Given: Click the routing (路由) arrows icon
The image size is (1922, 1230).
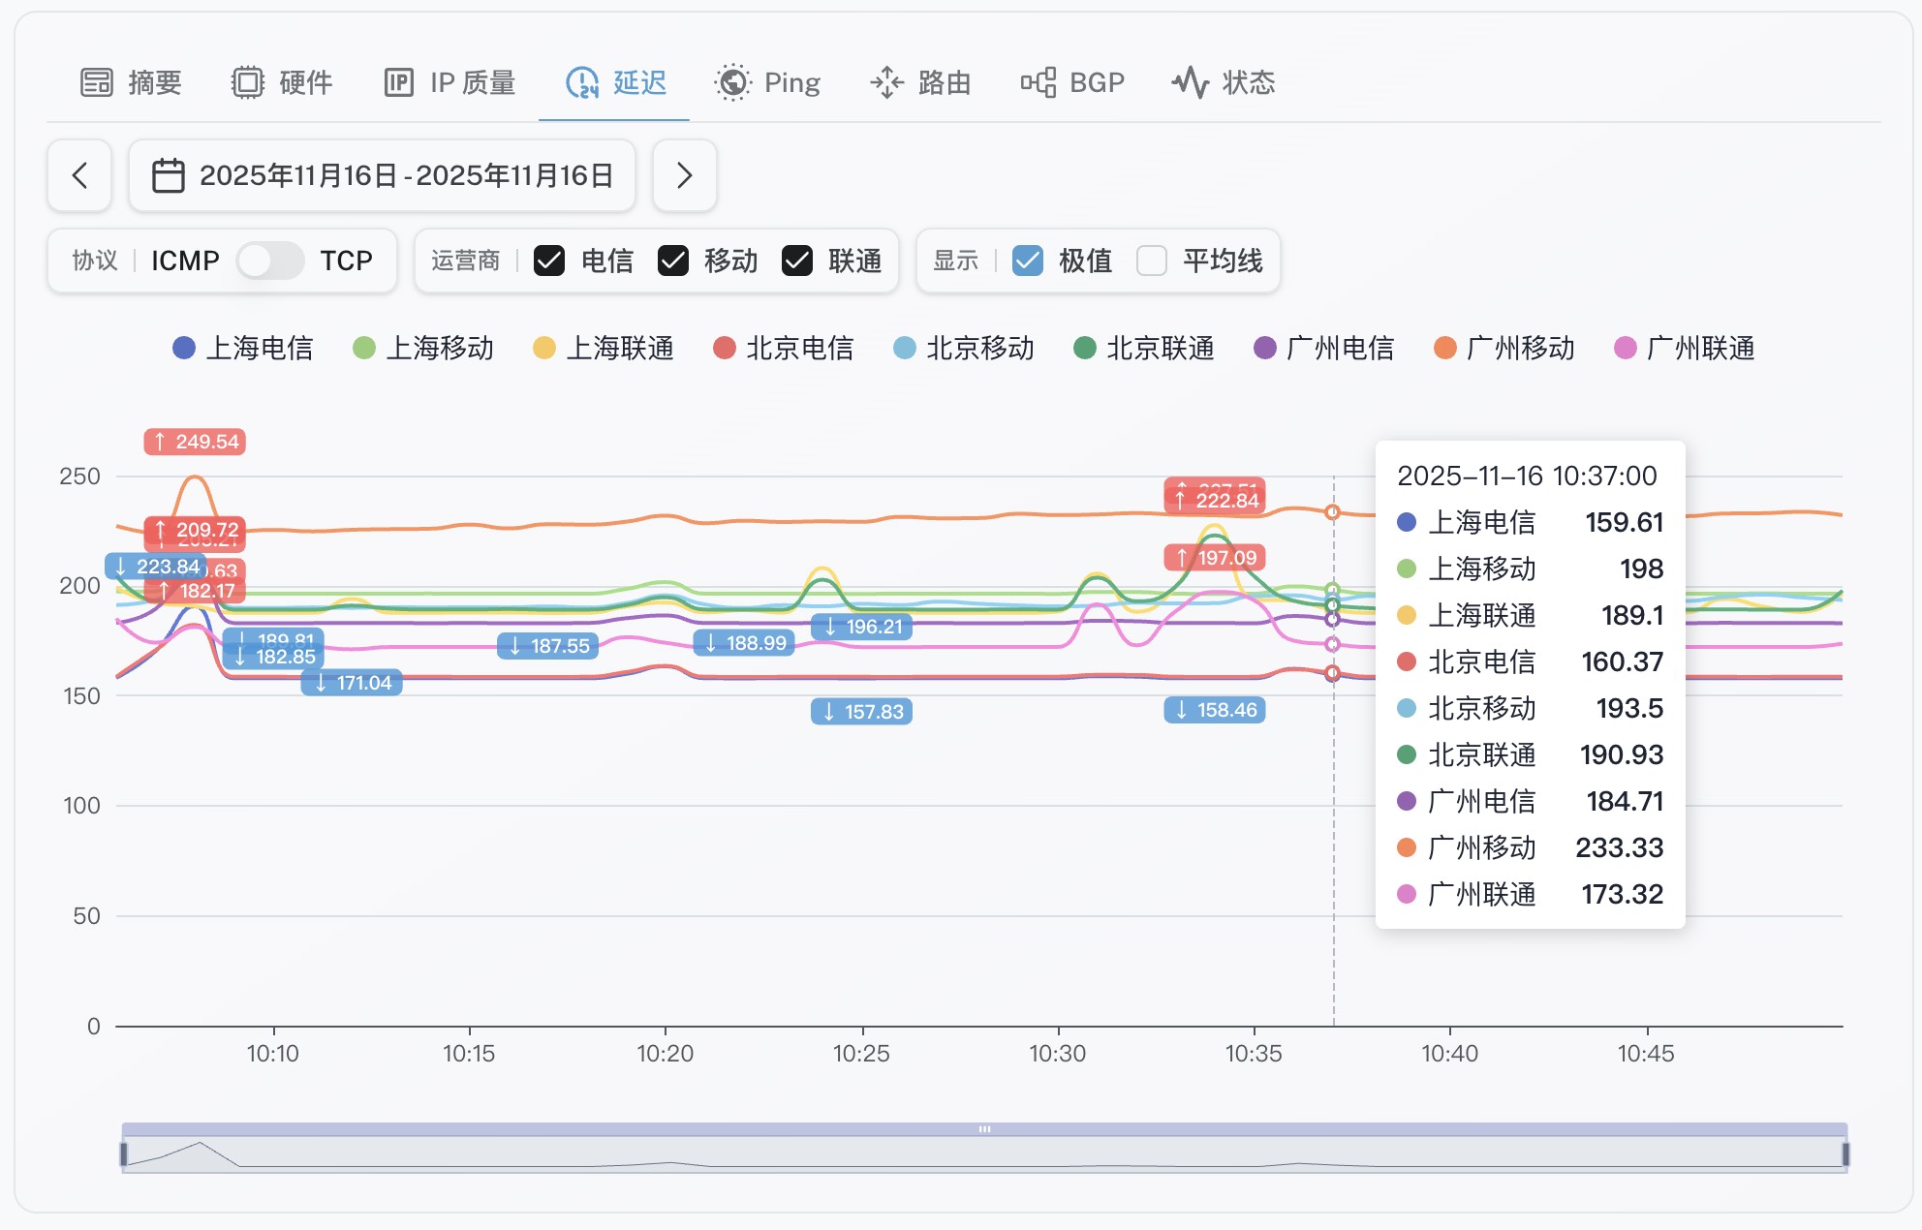Looking at the screenshot, I should (886, 83).
